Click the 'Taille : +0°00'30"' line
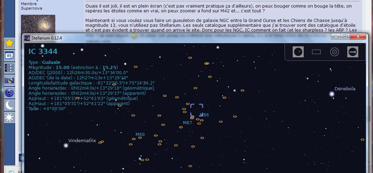The height and width of the screenshot is (173, 373). pyautogui.click(x=47, y=109)
